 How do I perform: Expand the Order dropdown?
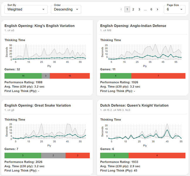click(66, 9)
